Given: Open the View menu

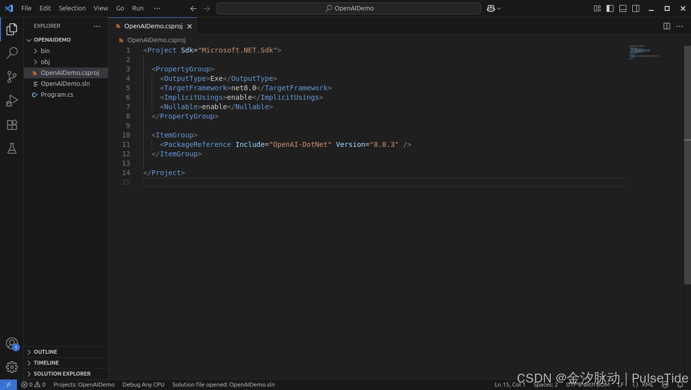Looking at the screenshot, I should click(x=101, y=8).
